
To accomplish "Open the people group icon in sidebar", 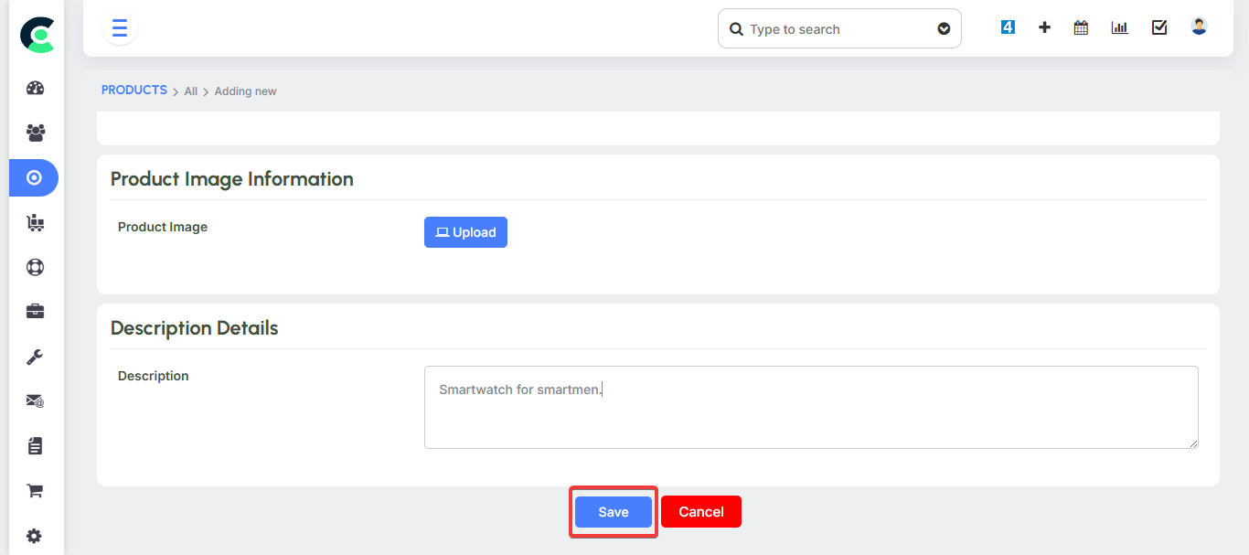I will (x=36, y=133).
